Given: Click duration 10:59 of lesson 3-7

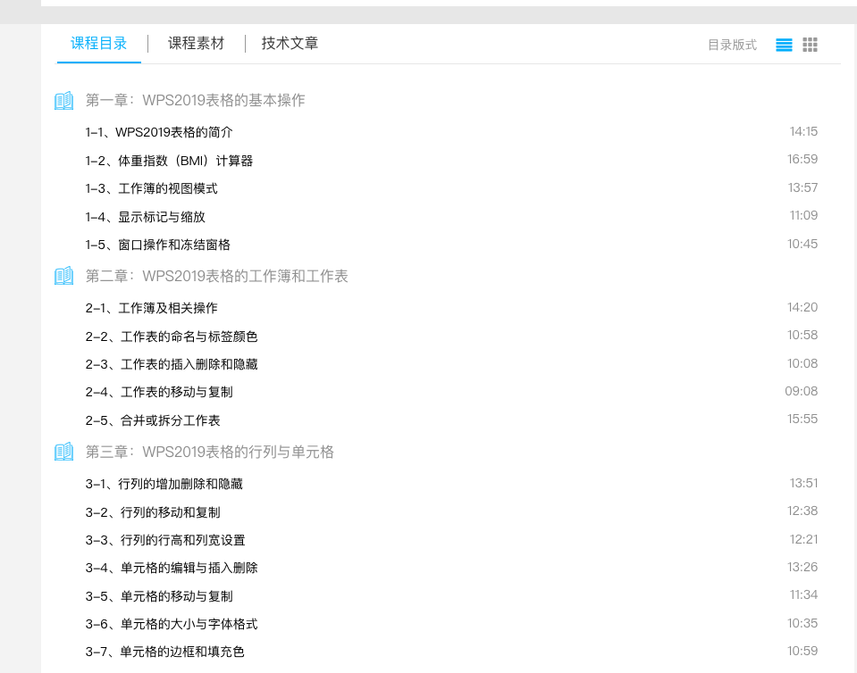Looking at the screenshot, I should pos(802,652).
